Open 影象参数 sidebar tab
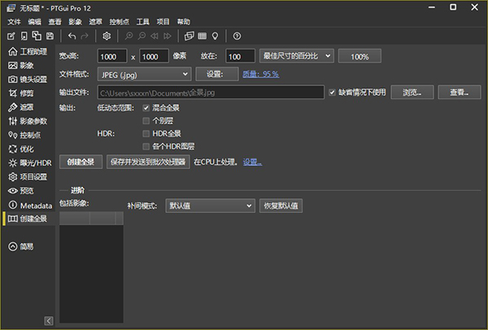 pyautogui.click(x=28, y=121)
